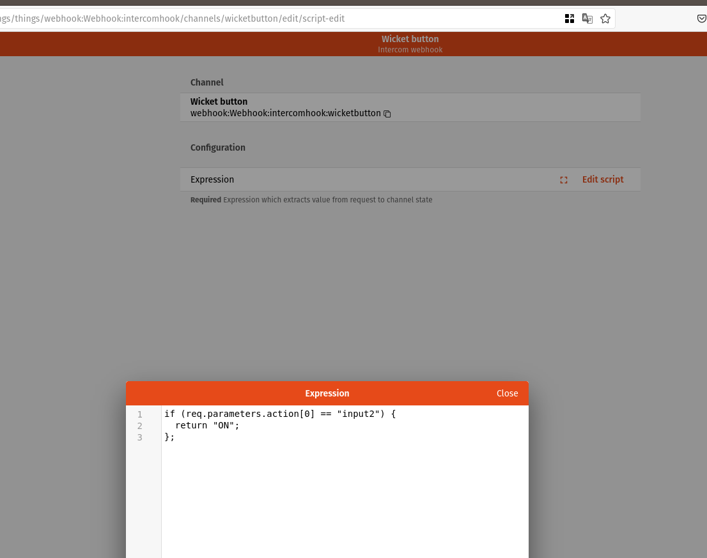Click the bold Wicket button channel name
The height and width of the screenshot is (558, 707).
pyautogui.click(x=219, y=102)
